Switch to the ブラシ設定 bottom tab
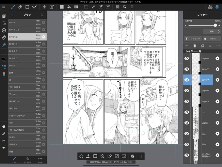The height and width of the screenshot is (167, 222). click(27, 160)
